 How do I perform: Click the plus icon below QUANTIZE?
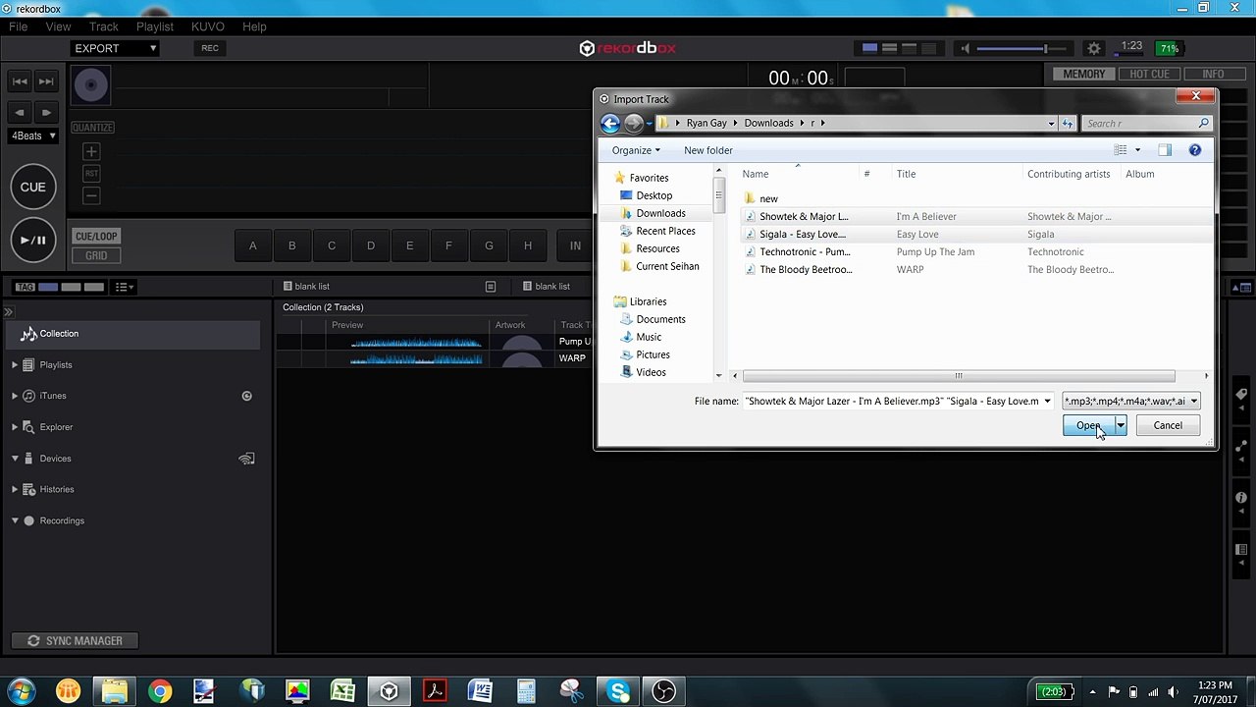pos(91,151)
